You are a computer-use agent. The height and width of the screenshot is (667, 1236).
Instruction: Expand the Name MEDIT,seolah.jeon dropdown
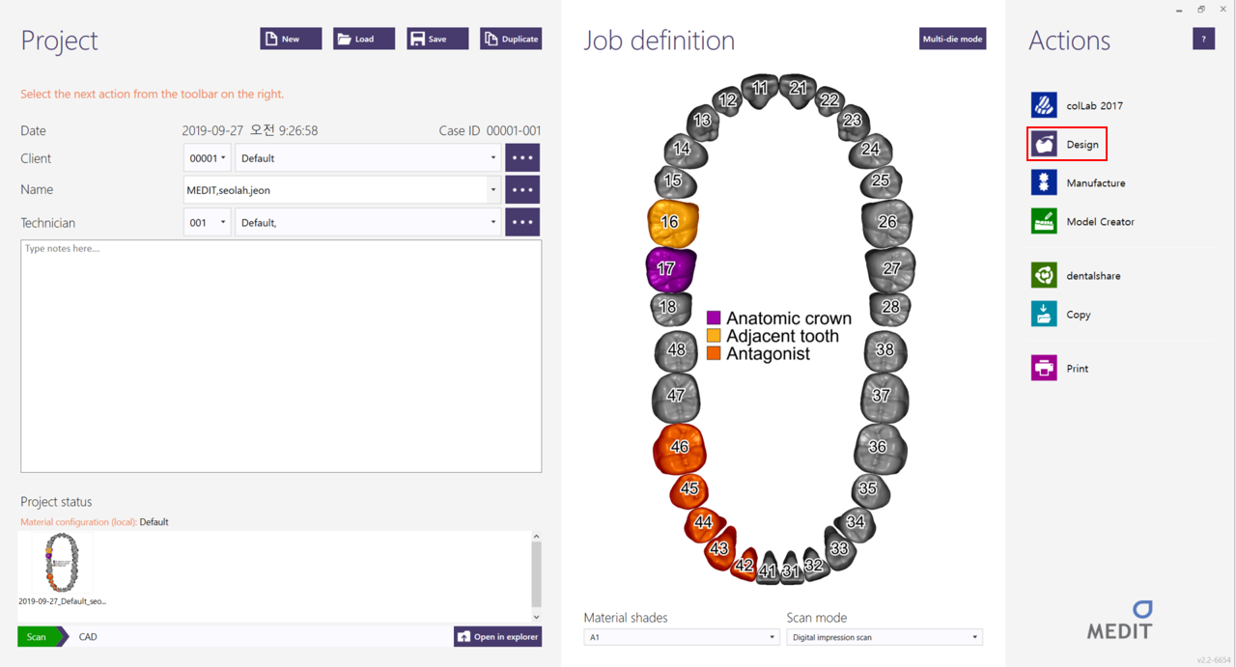pos(343,189)
